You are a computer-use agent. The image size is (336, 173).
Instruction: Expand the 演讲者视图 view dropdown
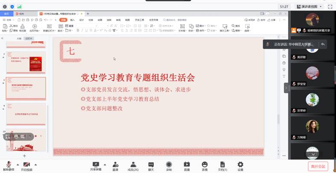coord(309,7)
